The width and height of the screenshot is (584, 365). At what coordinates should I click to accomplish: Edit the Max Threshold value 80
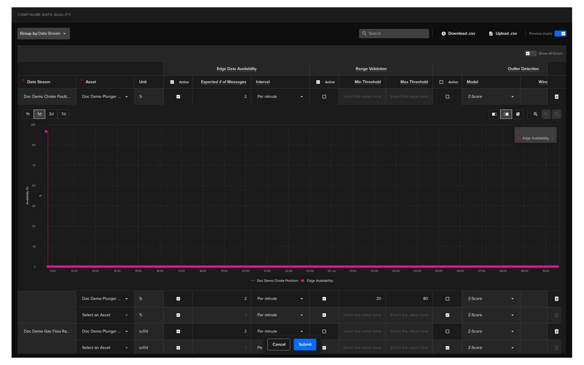click(x=409, y=299)
